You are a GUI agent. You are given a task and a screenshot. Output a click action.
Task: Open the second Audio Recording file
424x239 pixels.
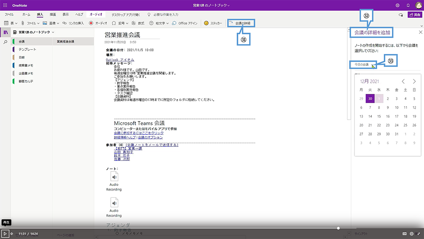(114, 208)
